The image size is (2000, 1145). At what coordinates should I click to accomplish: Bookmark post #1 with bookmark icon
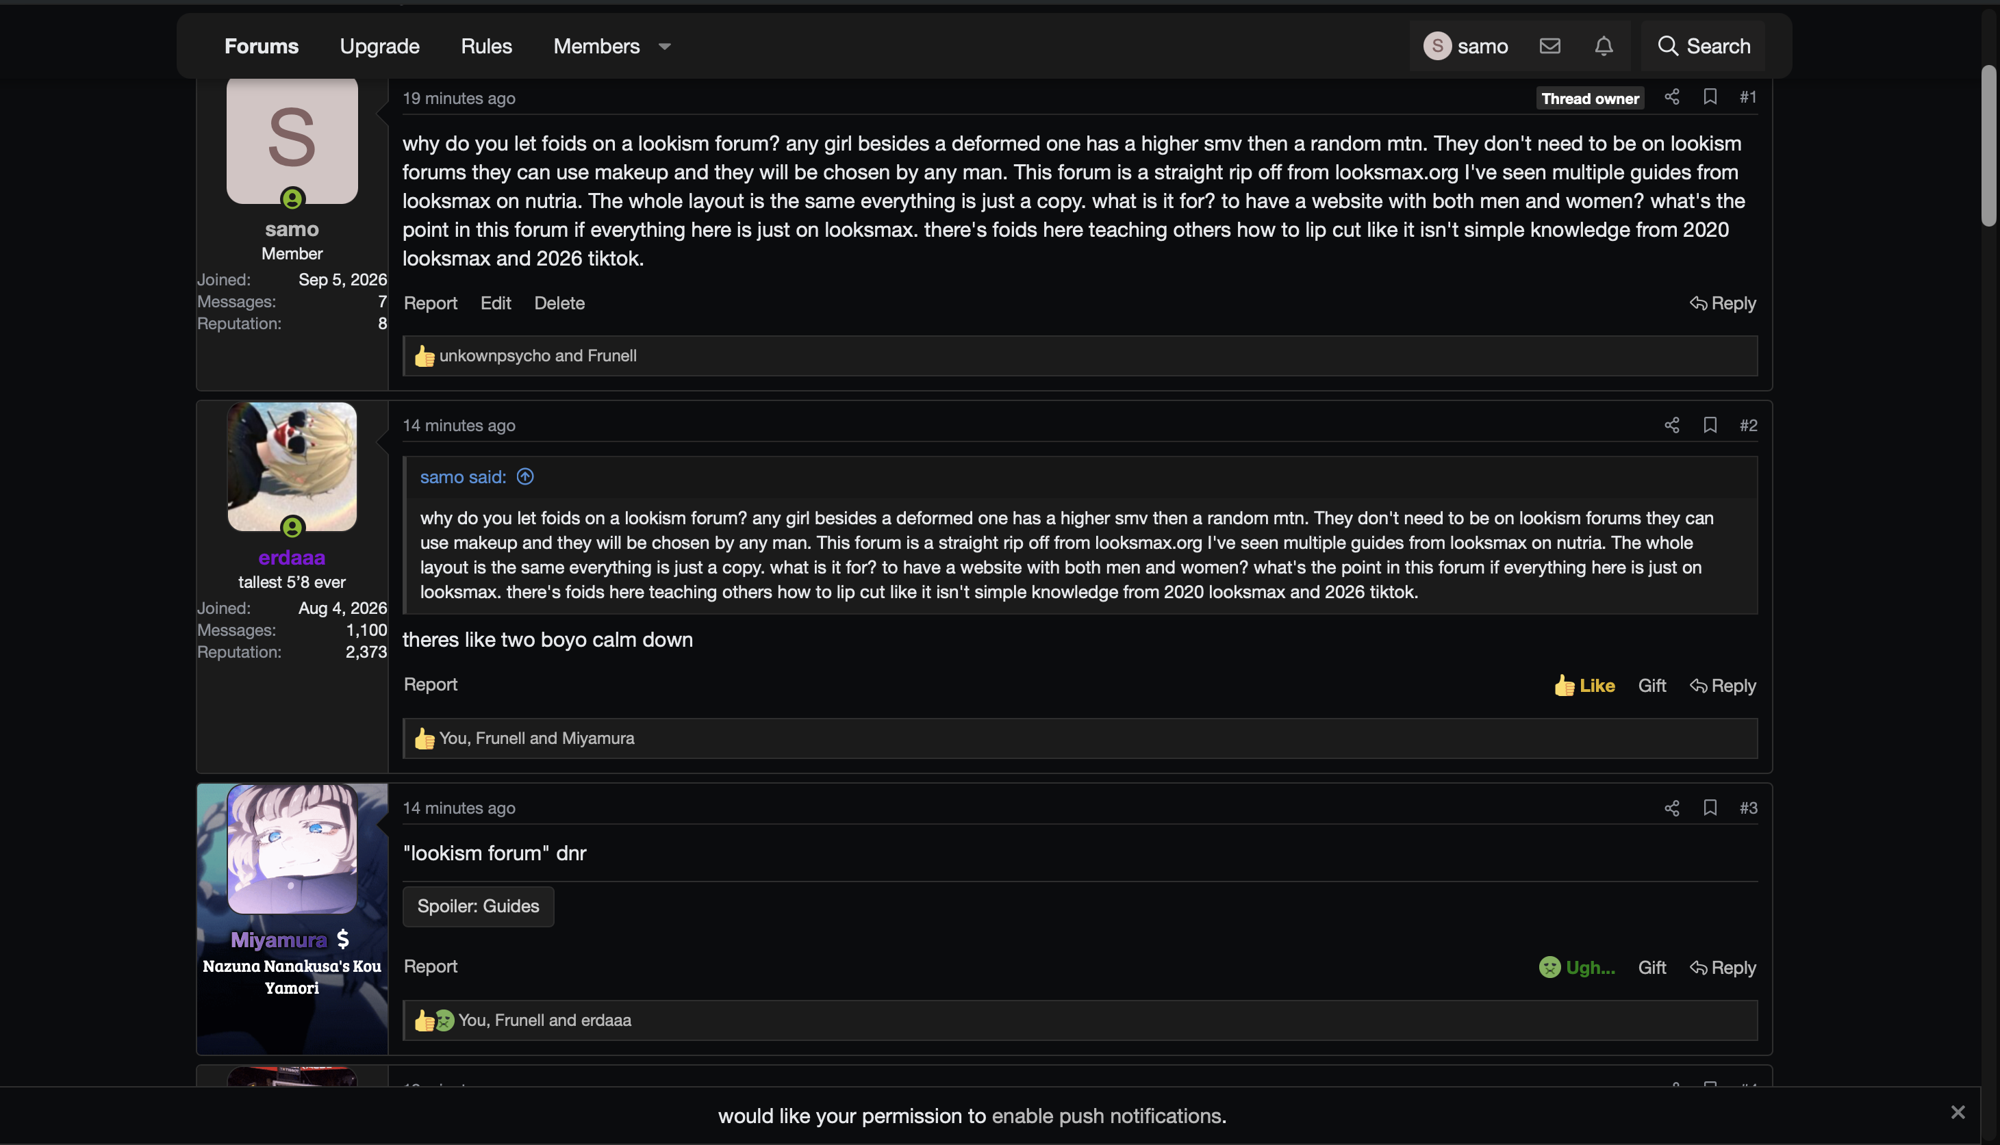point(1710,97)
